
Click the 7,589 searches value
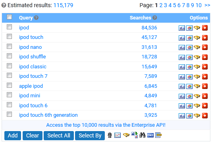pos(151,76)
